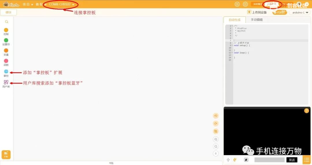Viewport: 312px width, 165px height.
Task: Select the 手动编辑 (Manual Edit) tab
Action: click(257, 20)
